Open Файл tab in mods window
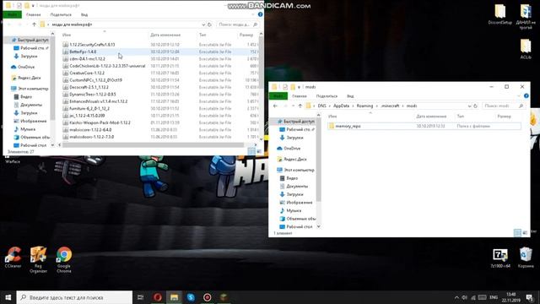This screenshot has height=304, width=540. (x=278, y=95)
